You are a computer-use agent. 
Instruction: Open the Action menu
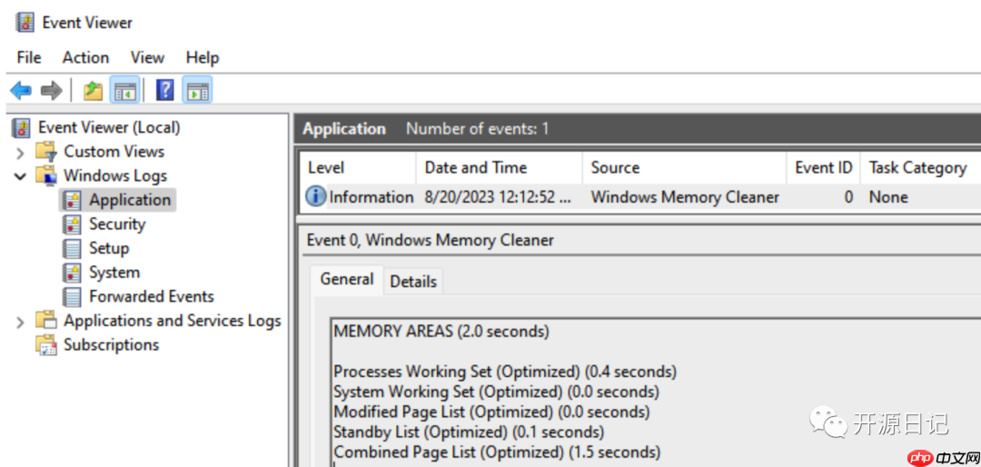pyautogui.click(x=85, y=57)
